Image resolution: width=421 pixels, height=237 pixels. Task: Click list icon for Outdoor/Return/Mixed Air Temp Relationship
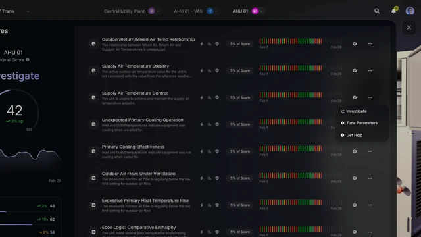[93, 44]
